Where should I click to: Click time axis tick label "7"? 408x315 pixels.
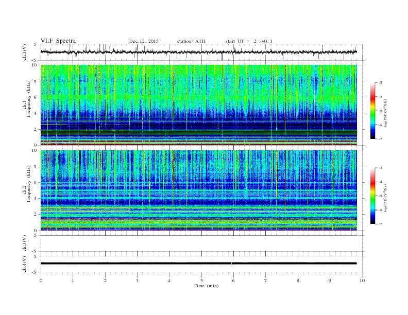click(266, 281)
